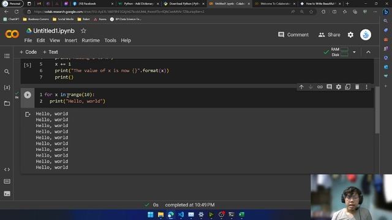Screen dimensions: 392x220
Task: Open Excel from the taskbar
Action: point(241,215)
